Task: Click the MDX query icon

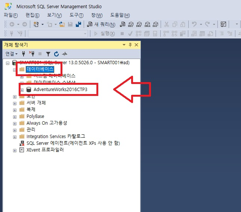Action: coord(131,24)
